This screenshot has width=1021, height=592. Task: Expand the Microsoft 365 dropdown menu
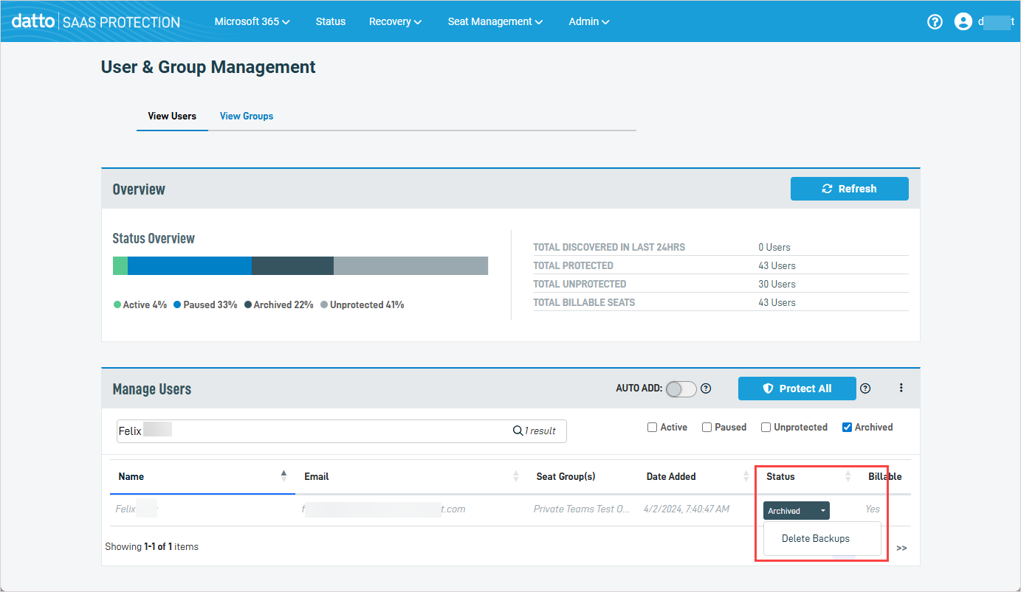point(252,21)
